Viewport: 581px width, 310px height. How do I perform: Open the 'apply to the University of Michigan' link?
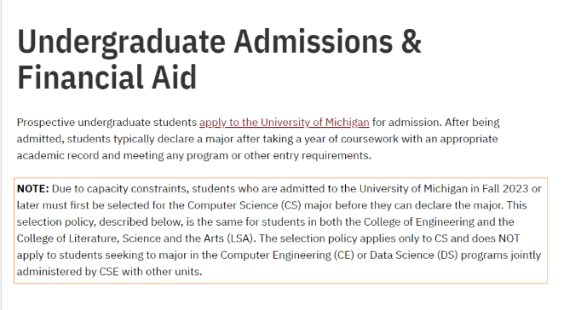click(x=285, y=123)
